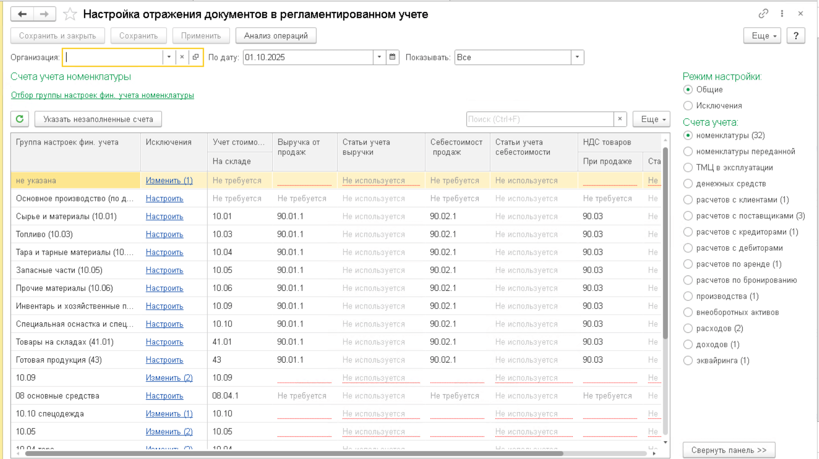
Task: Open the table toolbar Еще menu
Action: point(651,119)
